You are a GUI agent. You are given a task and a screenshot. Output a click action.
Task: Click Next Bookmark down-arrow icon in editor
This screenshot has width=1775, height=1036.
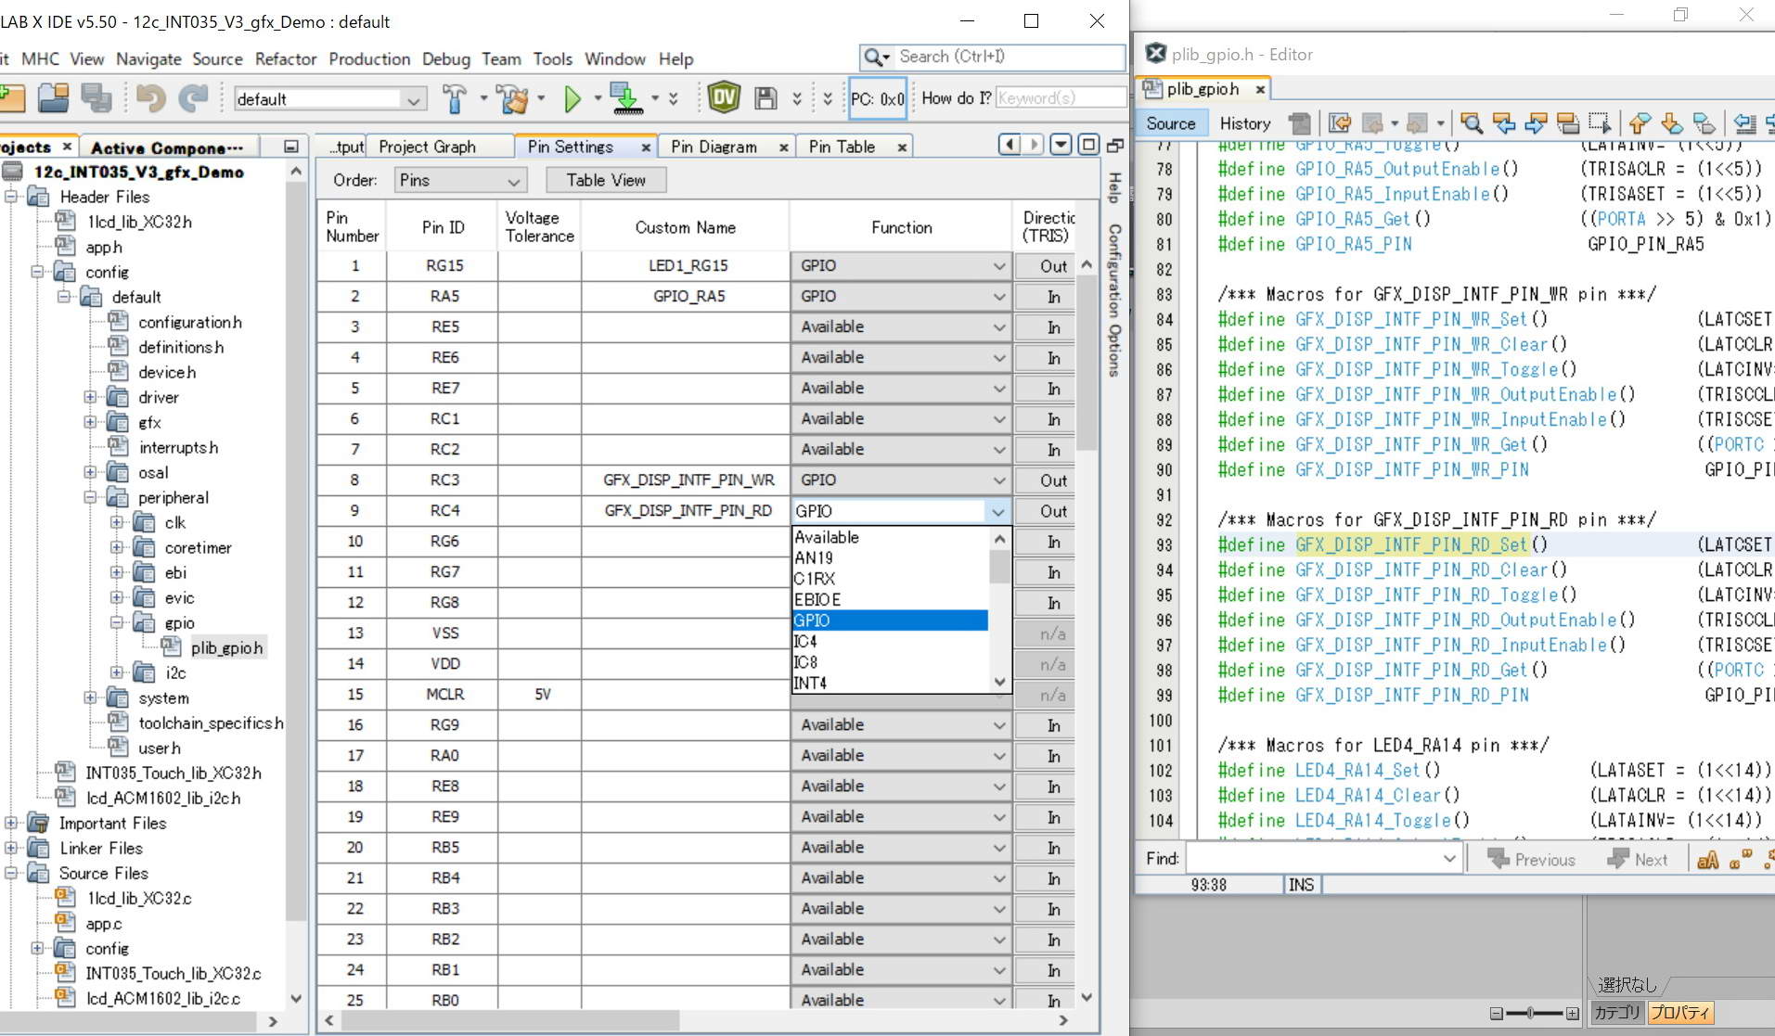coord(1672,122)
